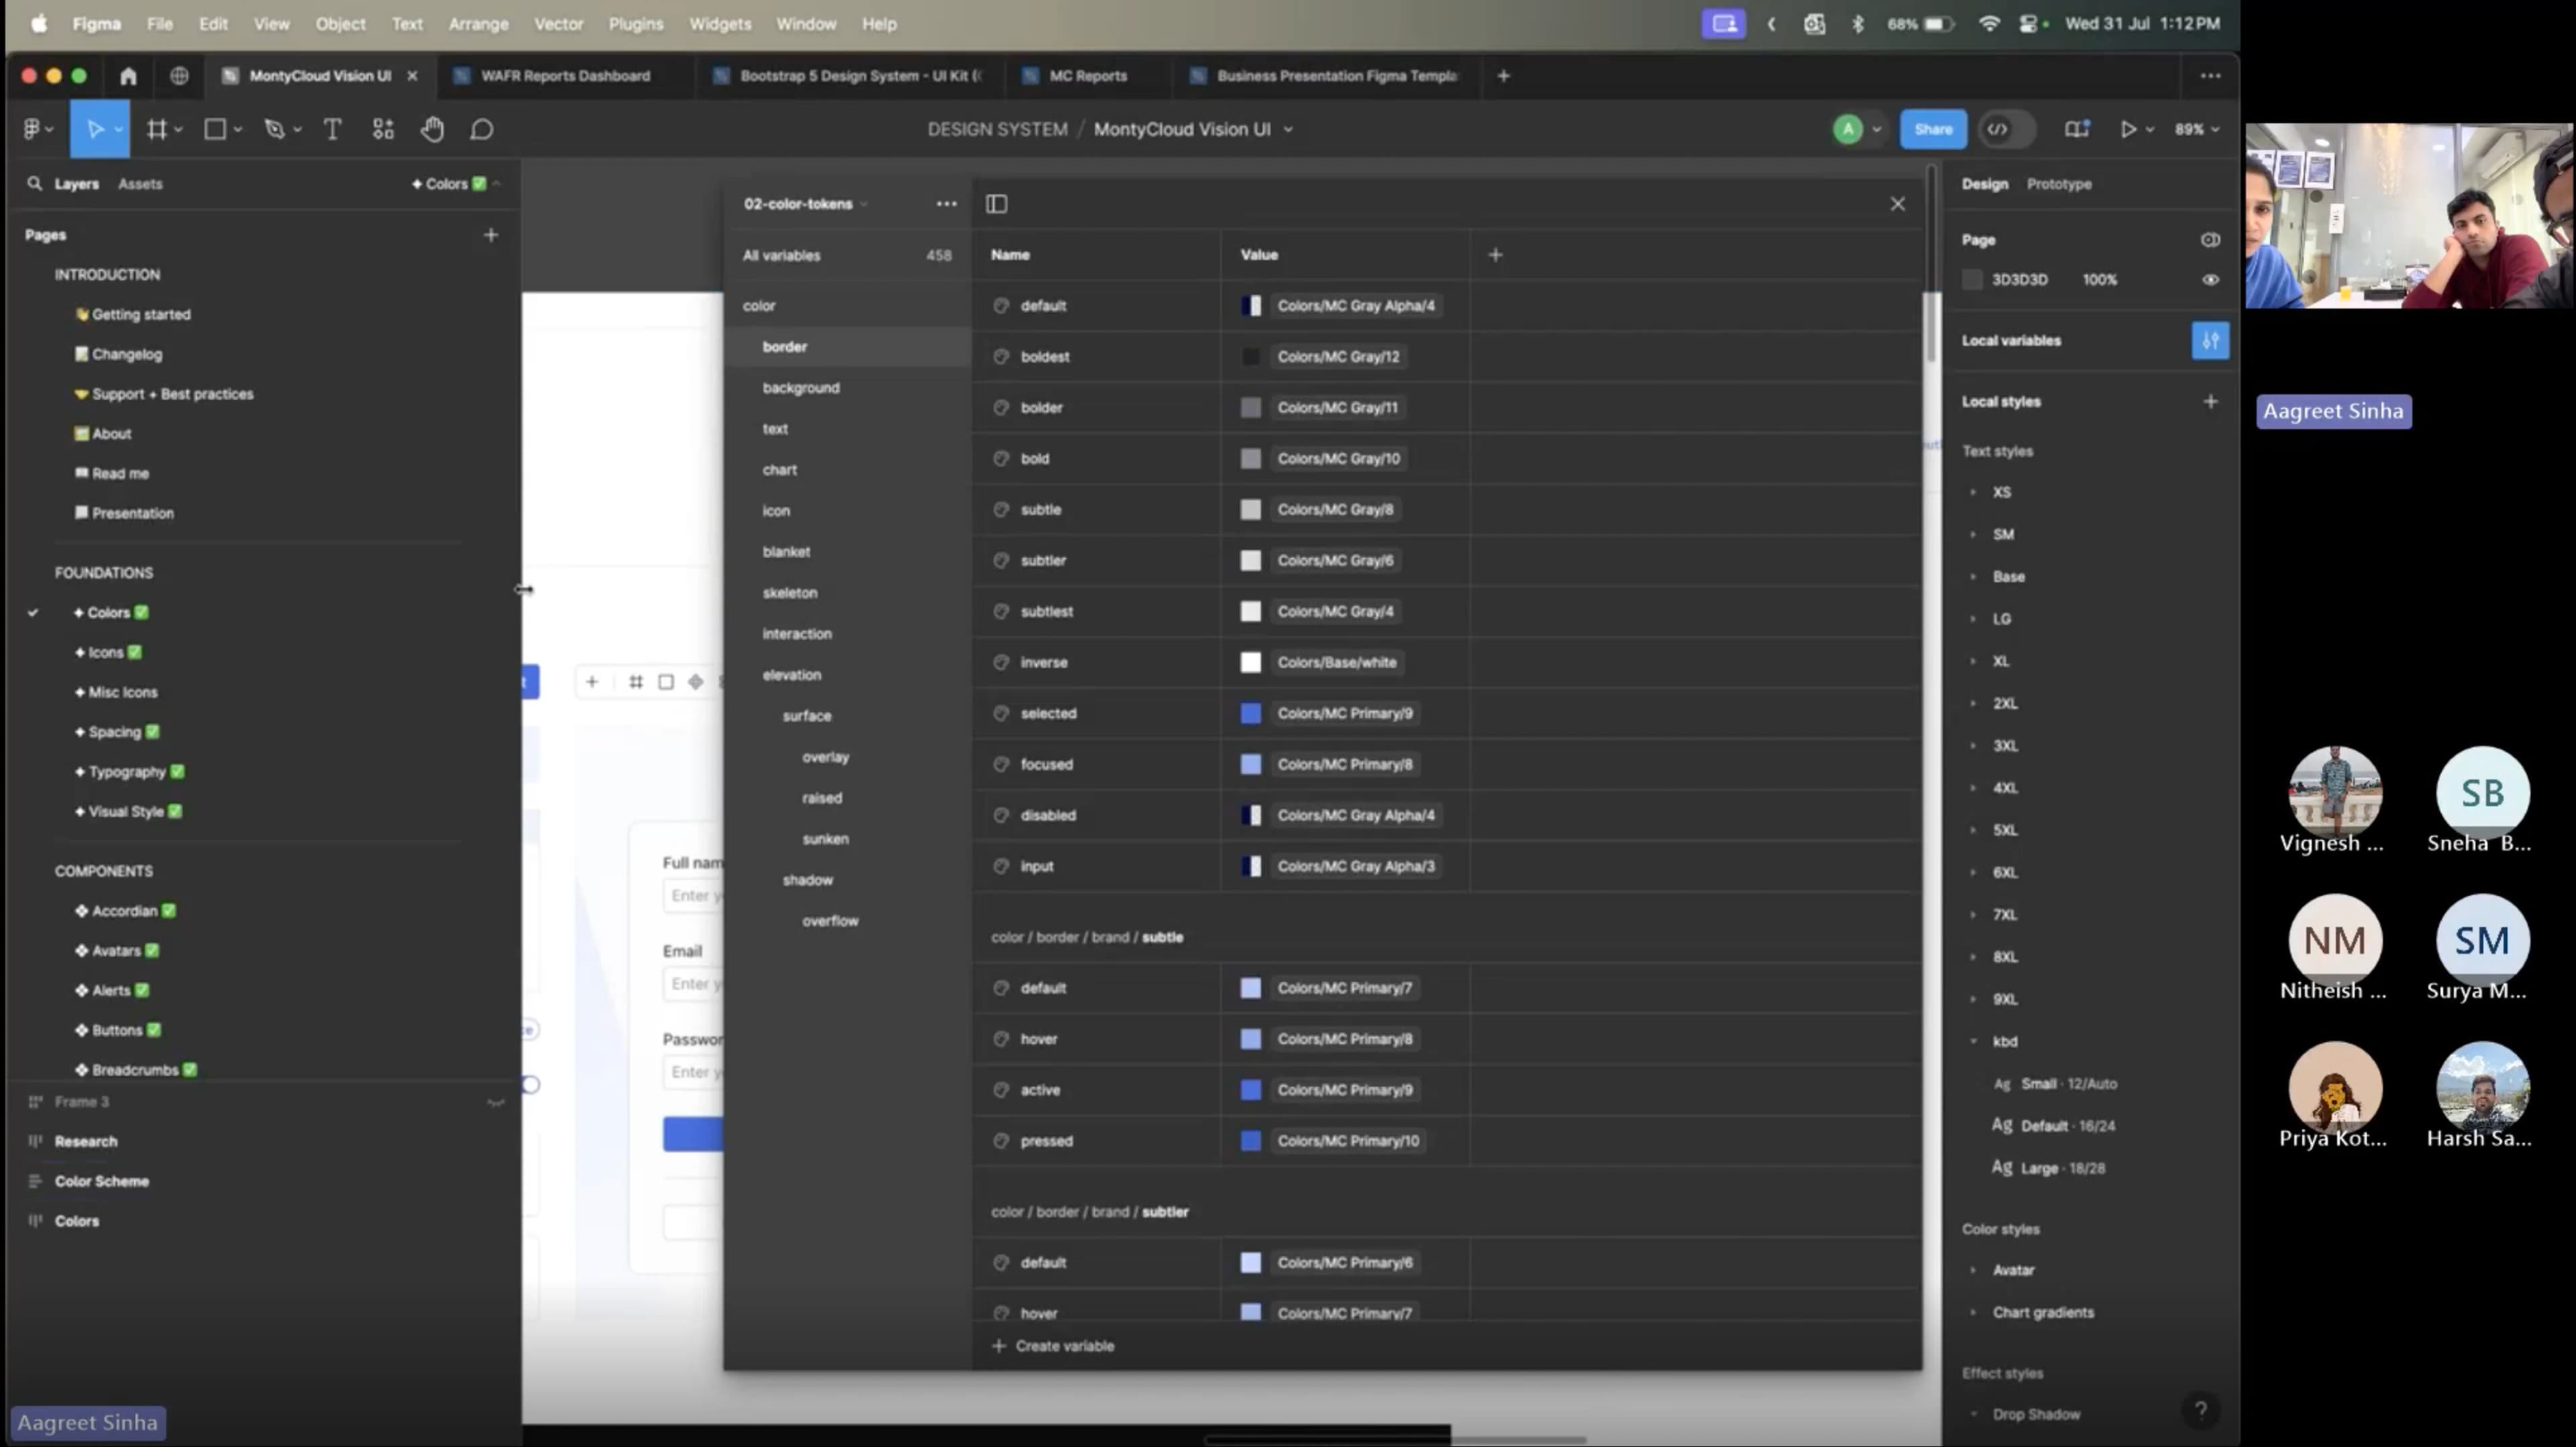Select the Hand tool
2576x1447 pixels.
point(432,129)
